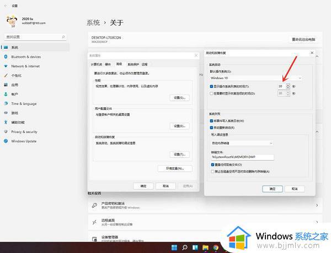This screenshot has height=253, width=331.
Task: Click 环境变量(N) environment variables button
Action: (x=175, y=169)
